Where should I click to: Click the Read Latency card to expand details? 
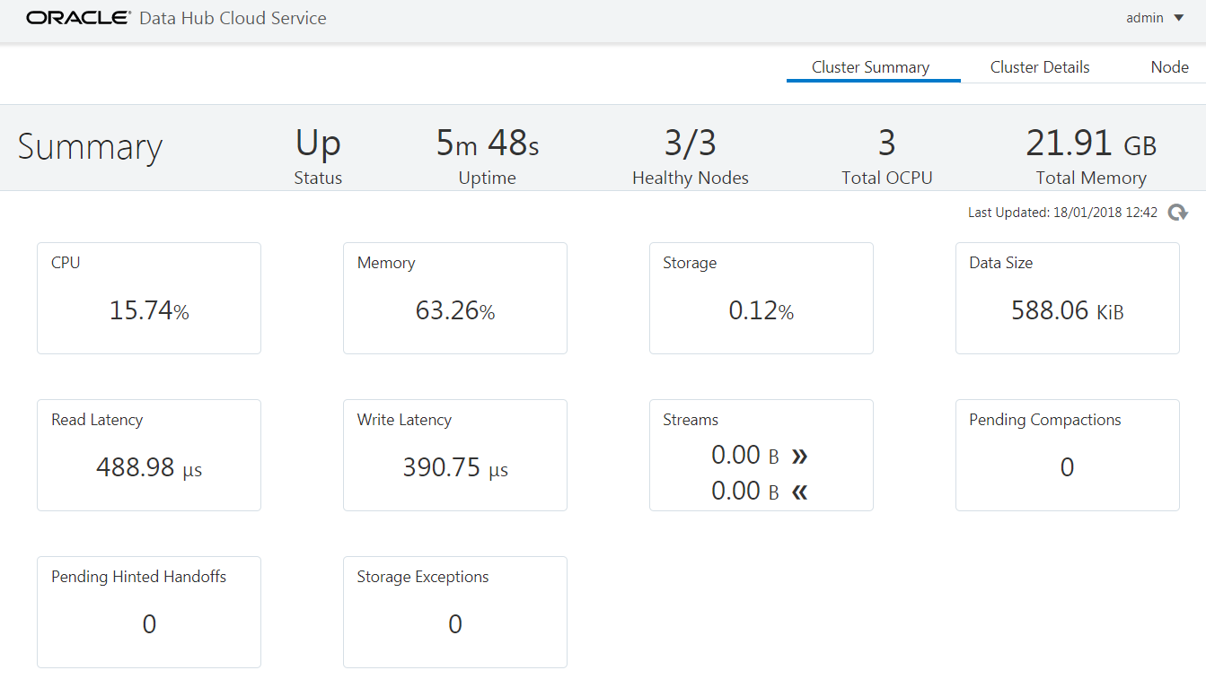[x=148, y=455]
